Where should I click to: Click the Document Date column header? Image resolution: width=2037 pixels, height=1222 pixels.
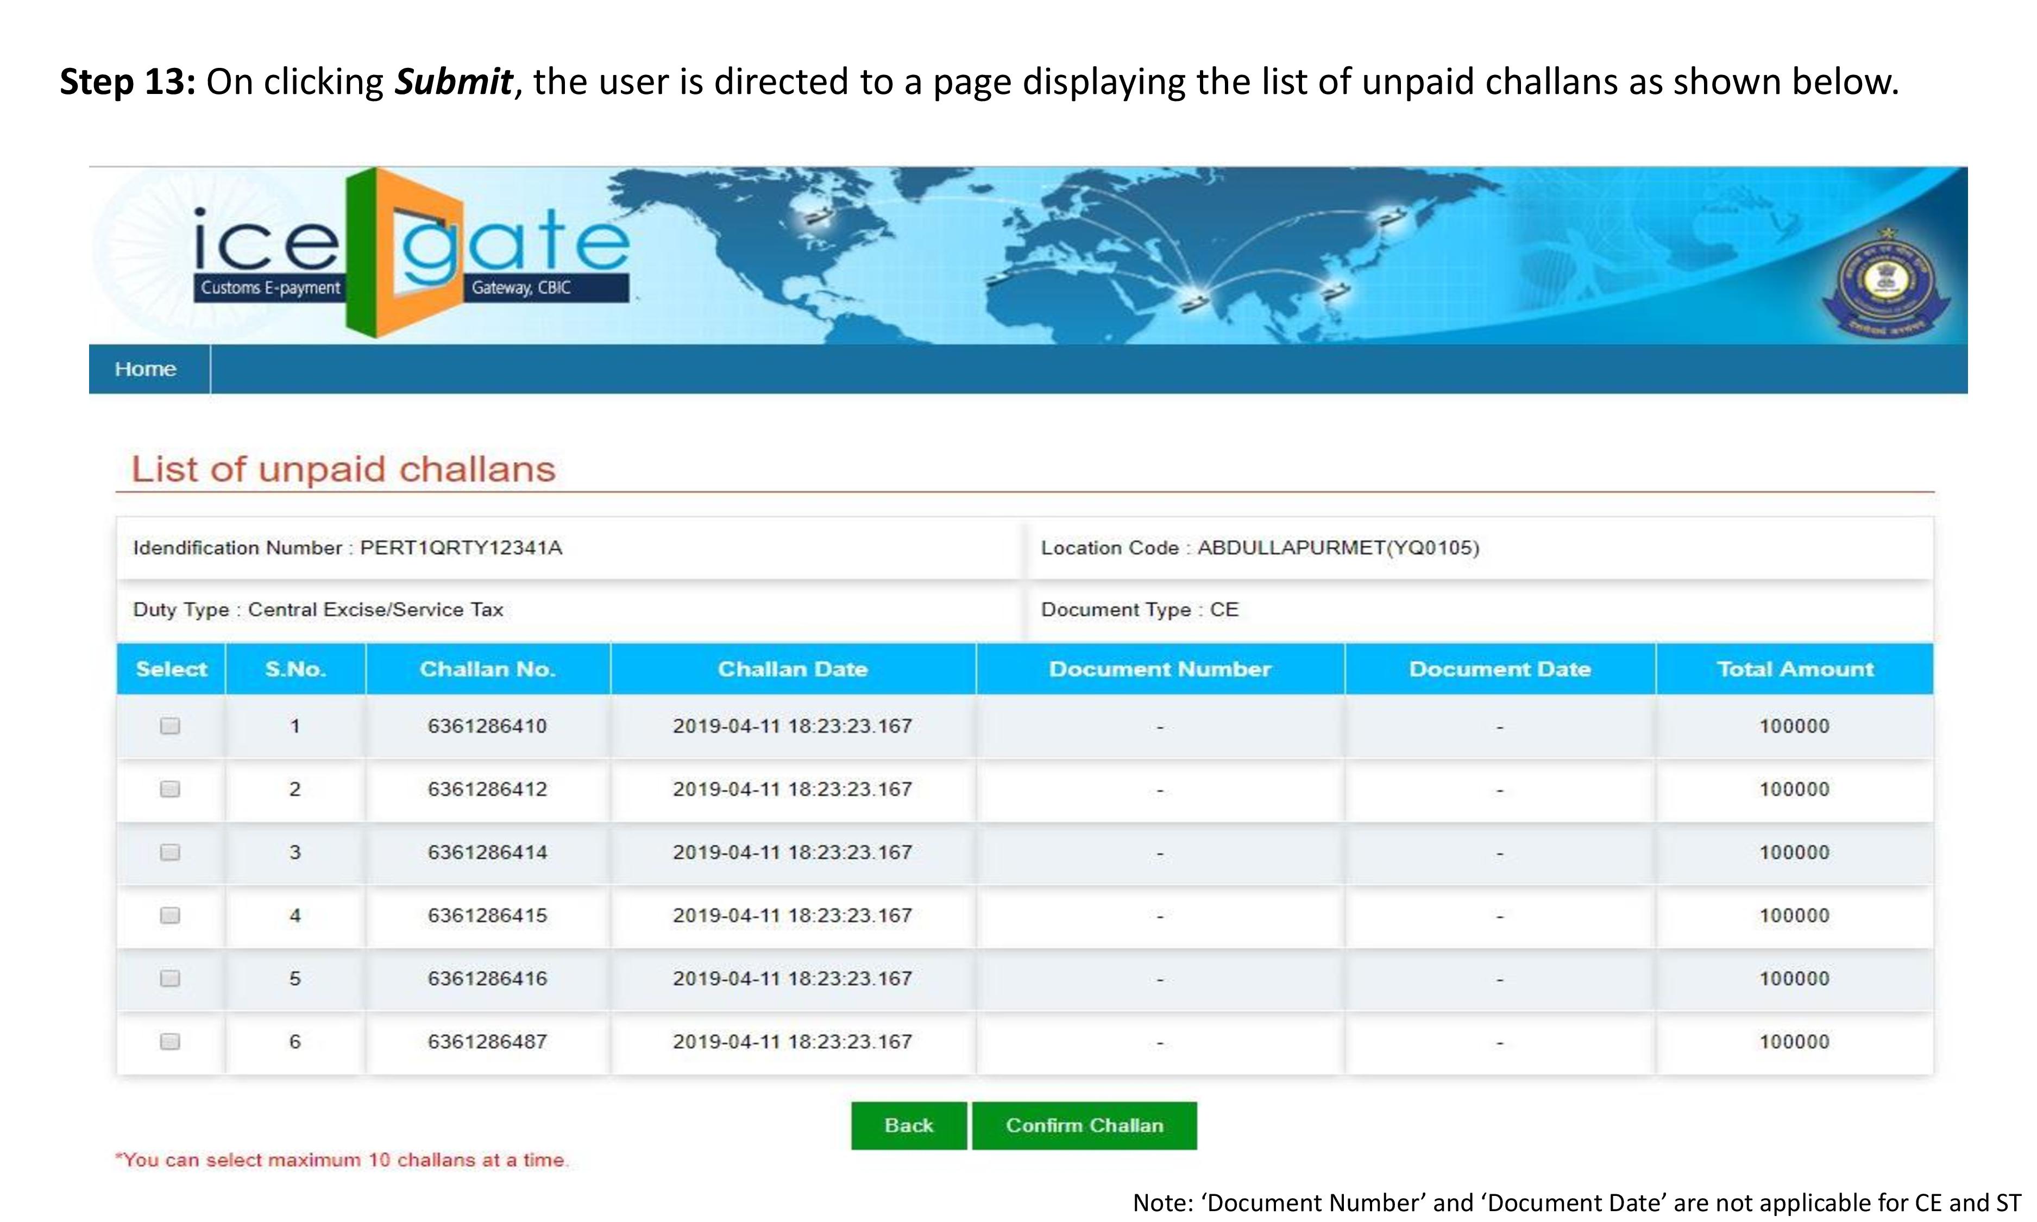[1500, 669]
